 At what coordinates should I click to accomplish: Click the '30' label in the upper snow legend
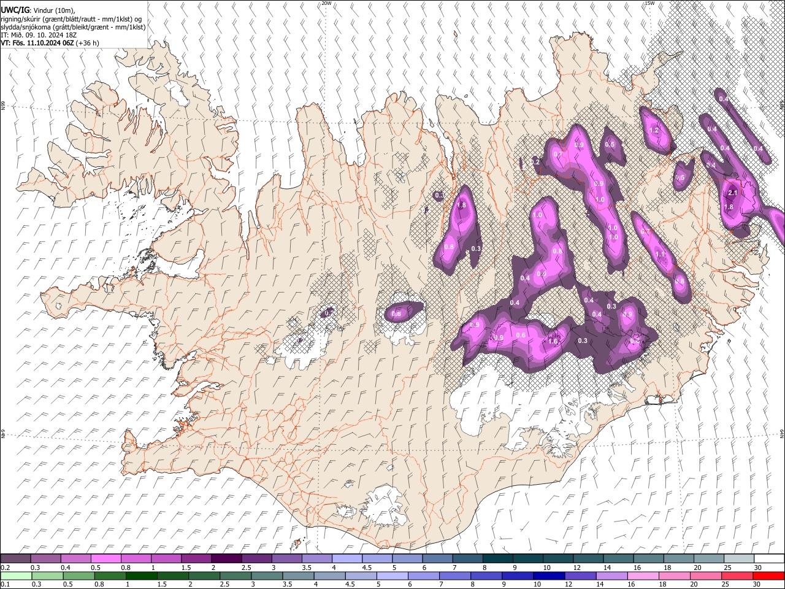[758, 568]
